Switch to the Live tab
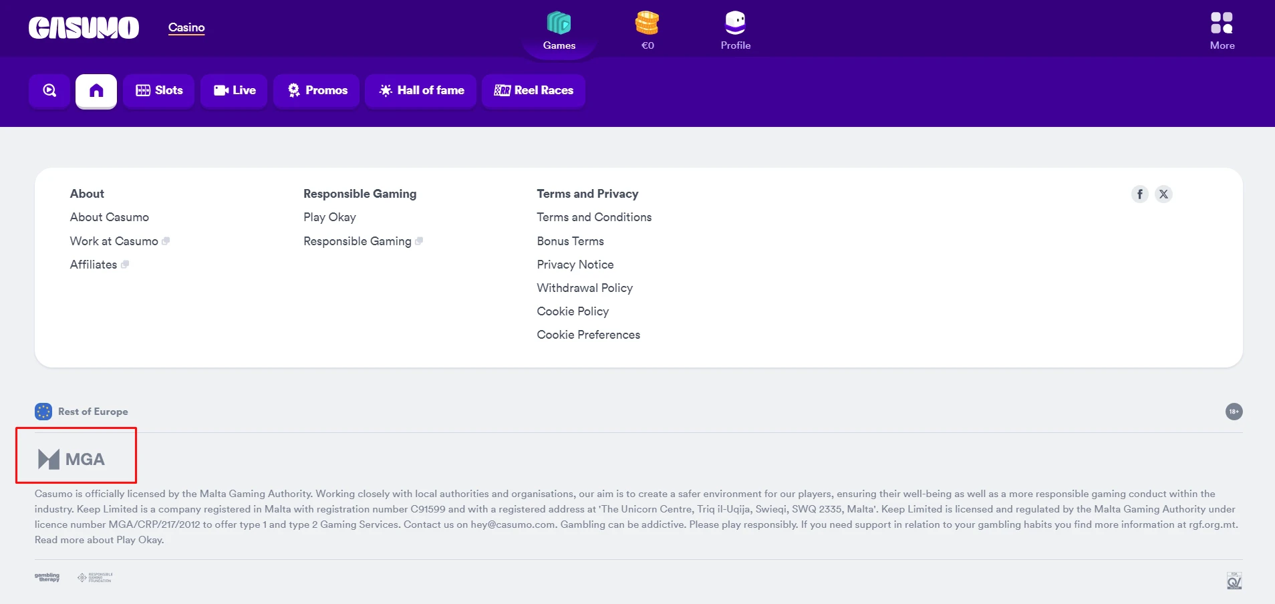 tap(234, 90)
